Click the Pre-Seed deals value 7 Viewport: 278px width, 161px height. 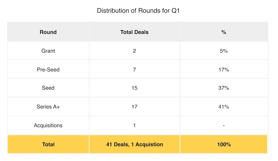pos(134,70)
